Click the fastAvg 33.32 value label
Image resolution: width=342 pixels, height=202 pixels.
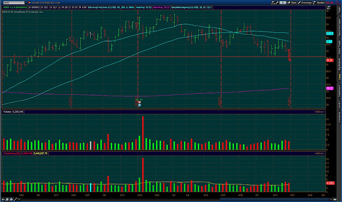tap(144, 7)
